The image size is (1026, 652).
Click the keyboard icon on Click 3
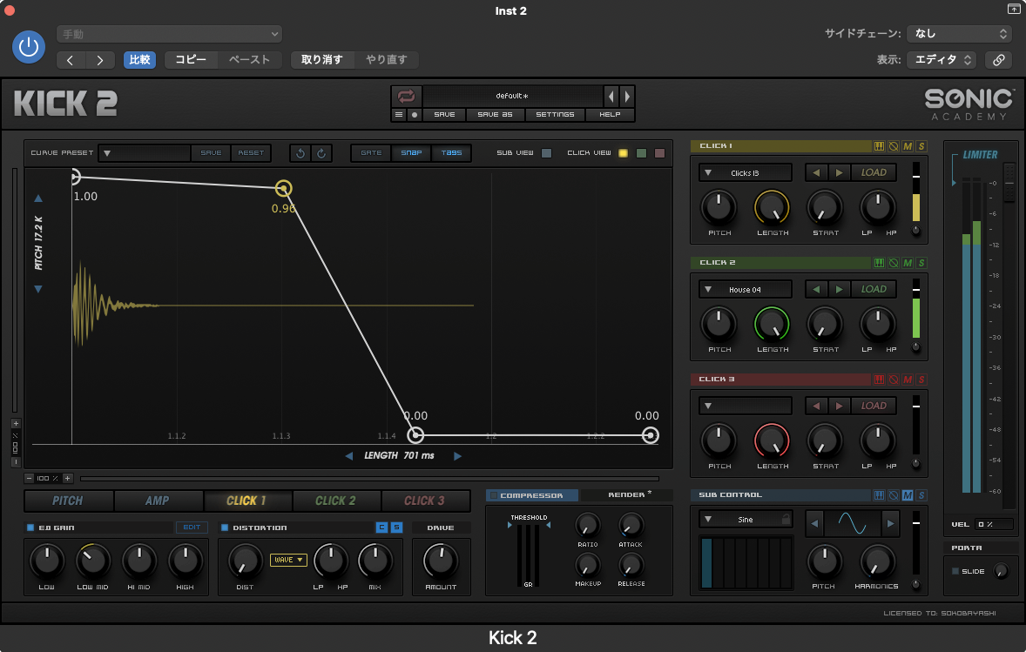(880, 380)
